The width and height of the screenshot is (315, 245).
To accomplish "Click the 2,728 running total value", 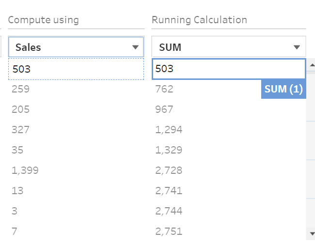I will click(169, 170).
